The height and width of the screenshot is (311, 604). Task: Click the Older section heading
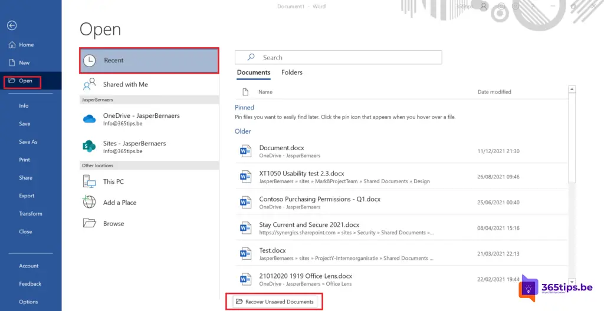coord(243,131)
